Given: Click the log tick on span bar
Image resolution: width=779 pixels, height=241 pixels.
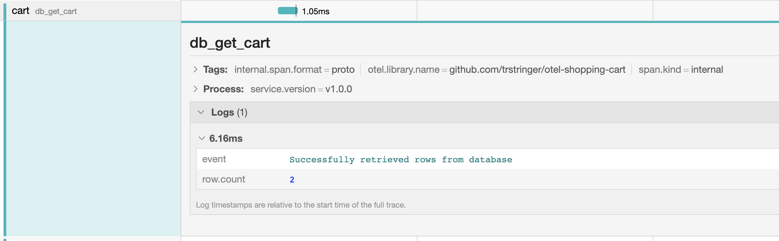Looking at the screenshot, I should pyautogui.click(x=296, y=11).
